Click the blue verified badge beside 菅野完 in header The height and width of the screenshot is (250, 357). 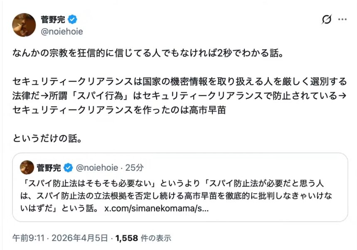click(72, 19)
